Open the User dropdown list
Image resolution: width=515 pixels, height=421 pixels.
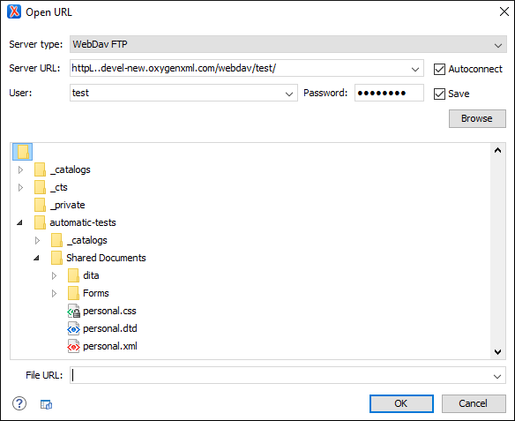point(289,94)
